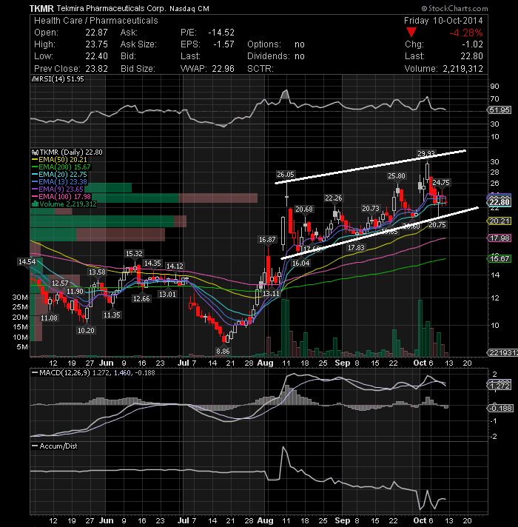The height and width of the screenshot is (527, 518).
Task: Click the EMA(20) 22.75 legend entry
Action: click(59, 175)
